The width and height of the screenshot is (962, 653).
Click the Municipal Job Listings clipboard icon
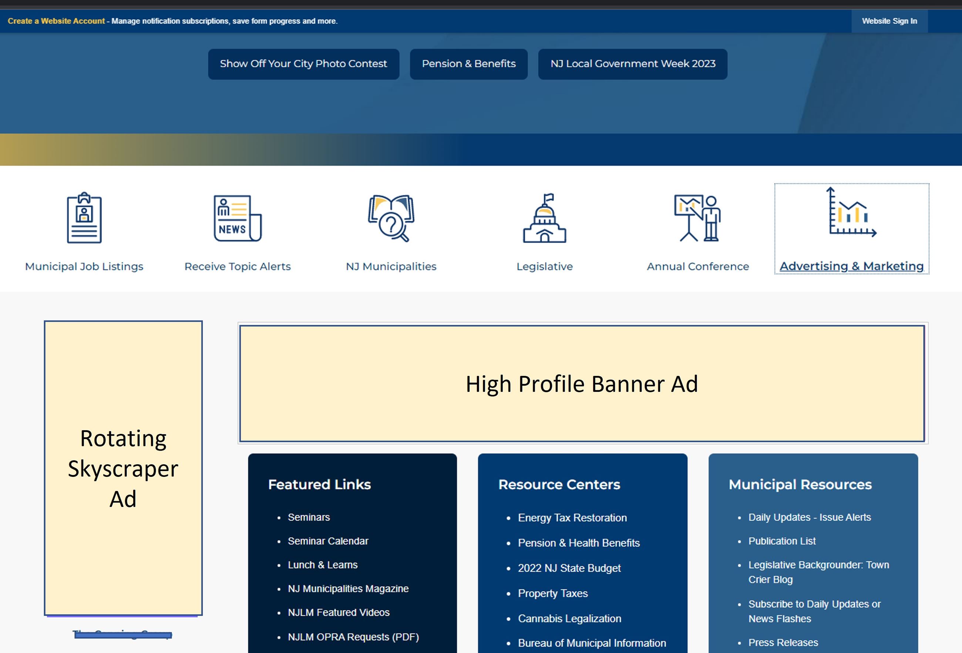(x=84, y=218)
